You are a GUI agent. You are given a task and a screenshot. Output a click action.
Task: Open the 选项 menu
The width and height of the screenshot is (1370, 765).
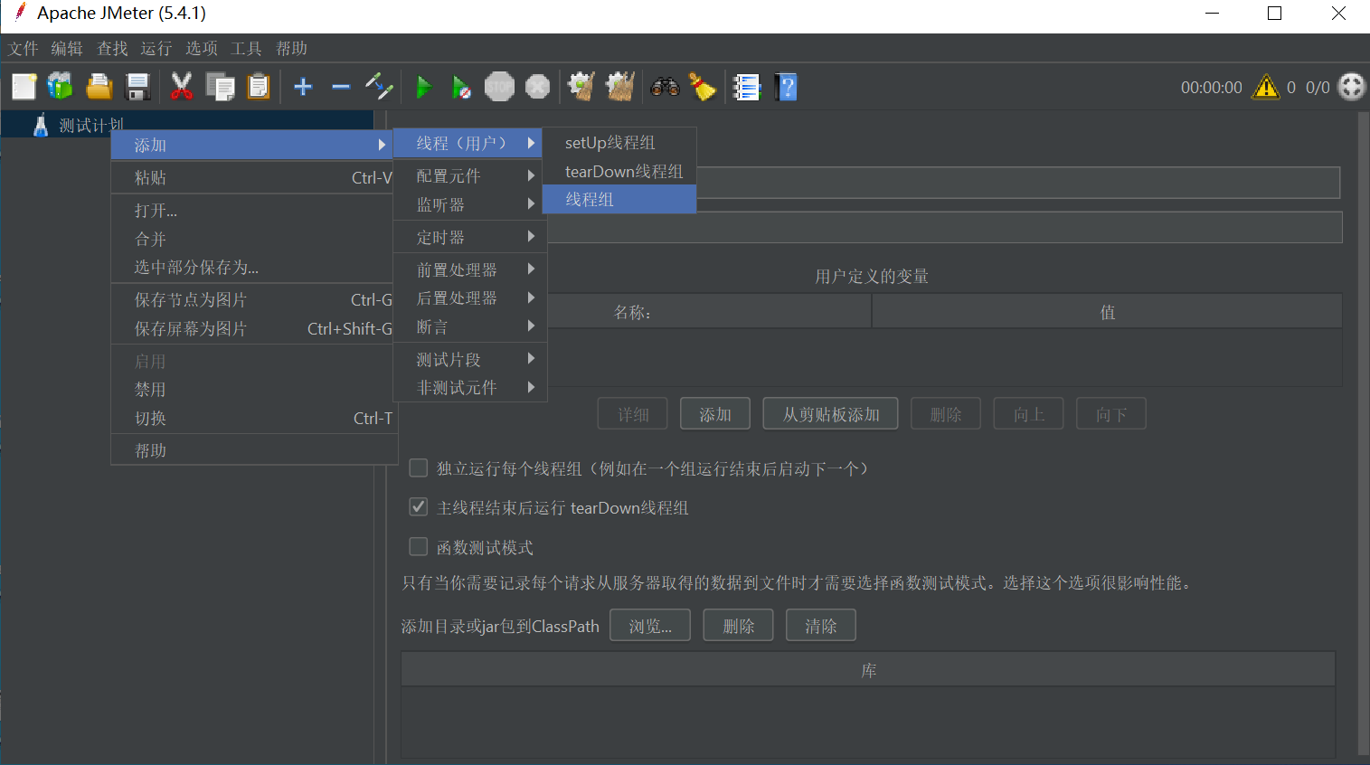point(202,48)
